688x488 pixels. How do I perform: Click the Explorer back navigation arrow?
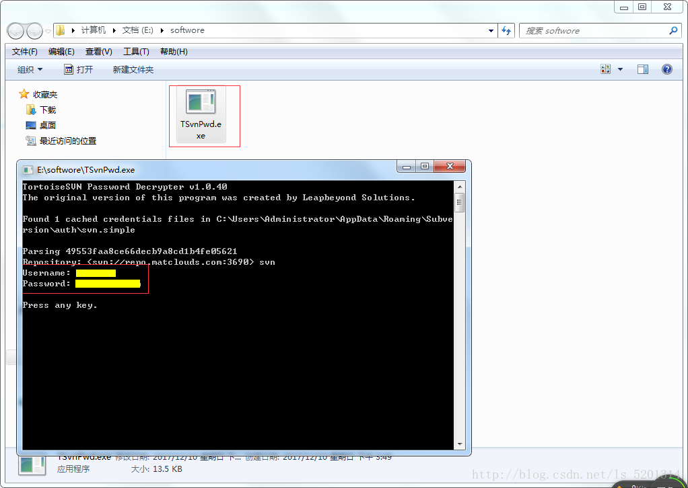coord(15,31)
